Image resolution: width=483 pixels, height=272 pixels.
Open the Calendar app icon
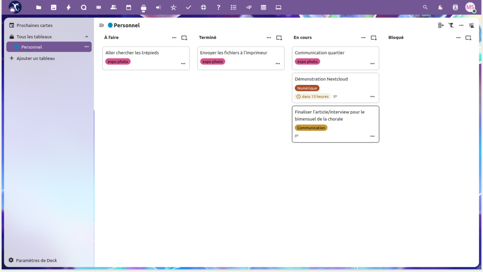pyautogui.click(x=128, y=7)
